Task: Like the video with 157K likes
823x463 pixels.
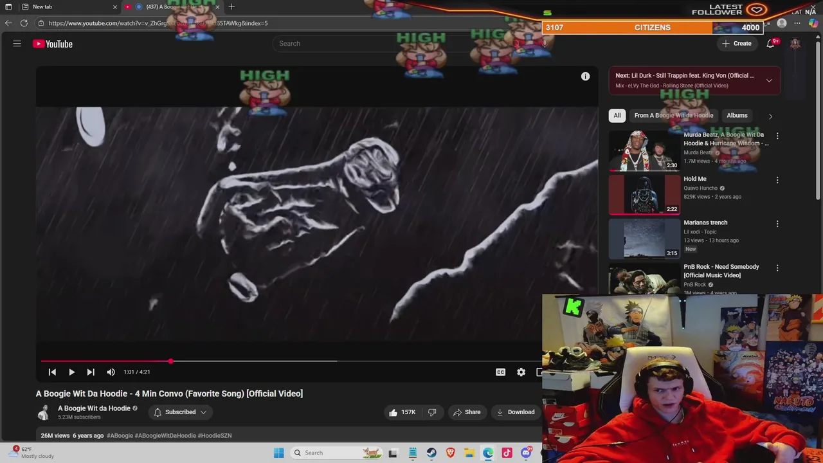Action: pyautogui.click(x=402, y=412)
